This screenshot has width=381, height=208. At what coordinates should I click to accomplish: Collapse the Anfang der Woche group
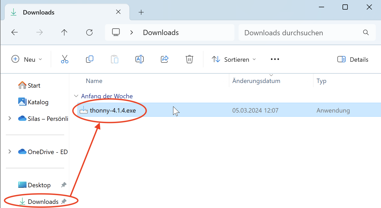click(x=76, y=96)
